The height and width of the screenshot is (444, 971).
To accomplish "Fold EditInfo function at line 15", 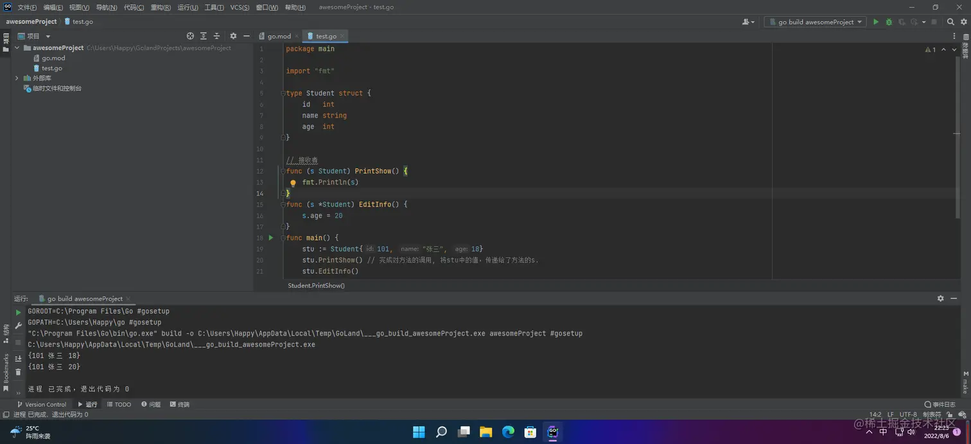I will pos(283,205).
